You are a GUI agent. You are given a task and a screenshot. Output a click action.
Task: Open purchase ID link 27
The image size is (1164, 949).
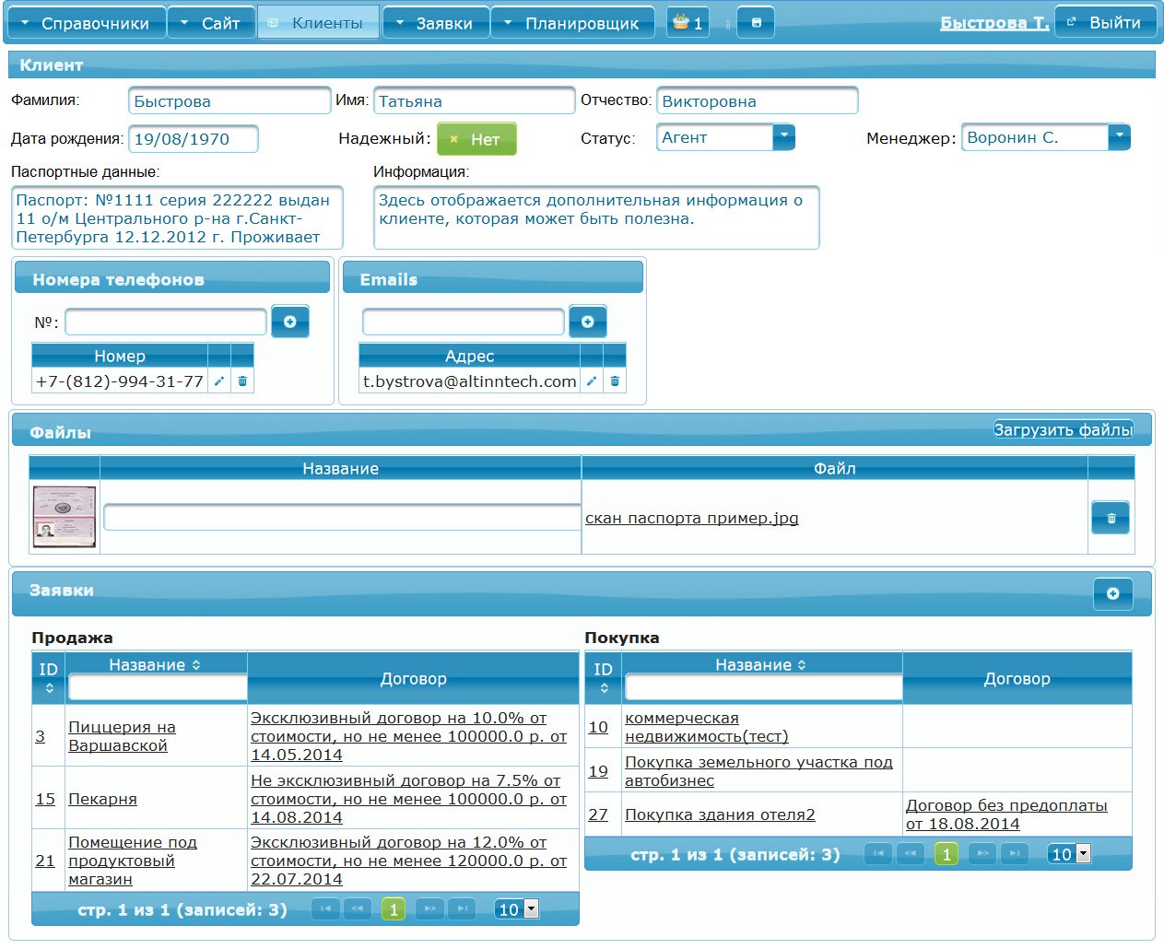coord(598,814)
